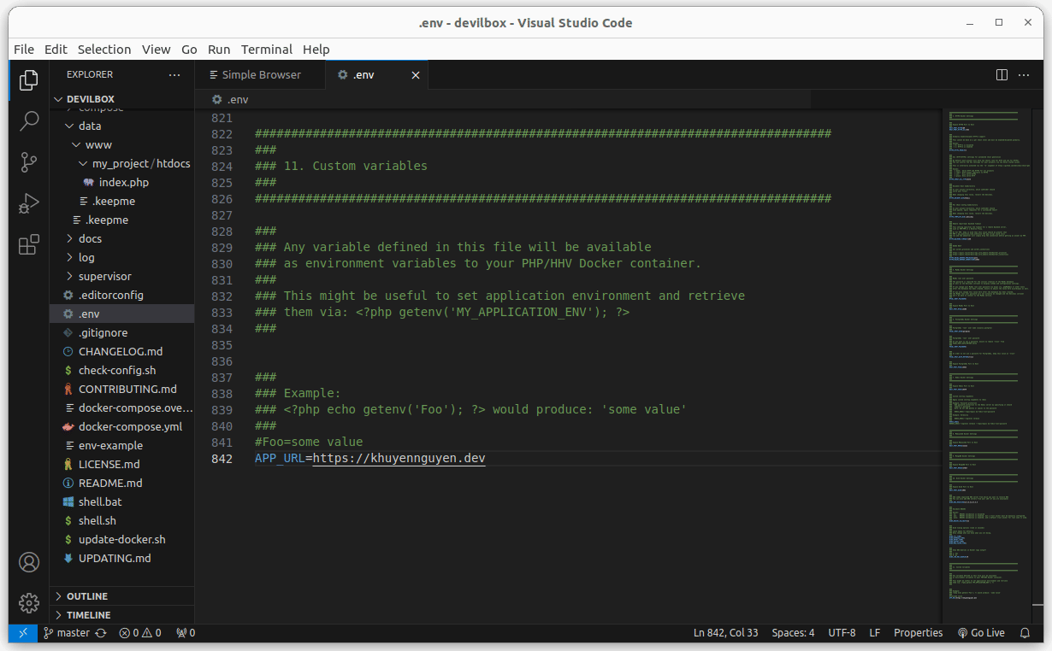The width and height of the screenshot is (1052, 651).
Task: Open Manage settings gear icon
Action: point(29,602)
